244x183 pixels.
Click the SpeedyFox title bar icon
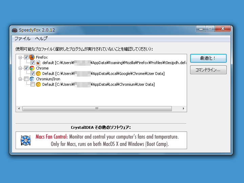[x=15, y=30]
